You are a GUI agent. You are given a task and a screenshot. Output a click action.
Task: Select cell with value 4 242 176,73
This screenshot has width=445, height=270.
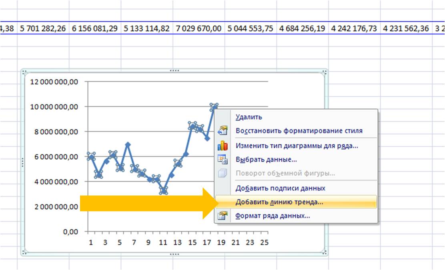pyautogui.click(x=354, y=28)
